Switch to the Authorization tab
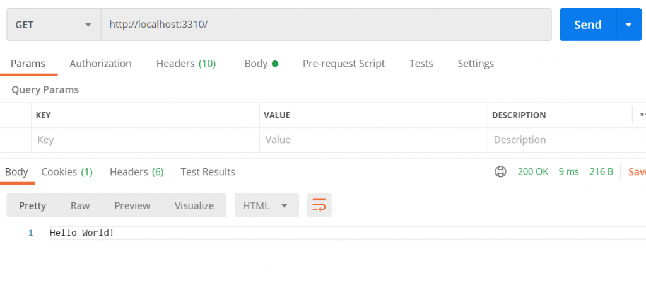Screen dimensions: 646x281 [x=100, y=64]
